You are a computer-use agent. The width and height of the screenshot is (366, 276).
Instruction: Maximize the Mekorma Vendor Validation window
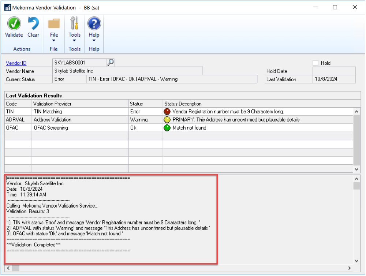click(x=335, y=7)
